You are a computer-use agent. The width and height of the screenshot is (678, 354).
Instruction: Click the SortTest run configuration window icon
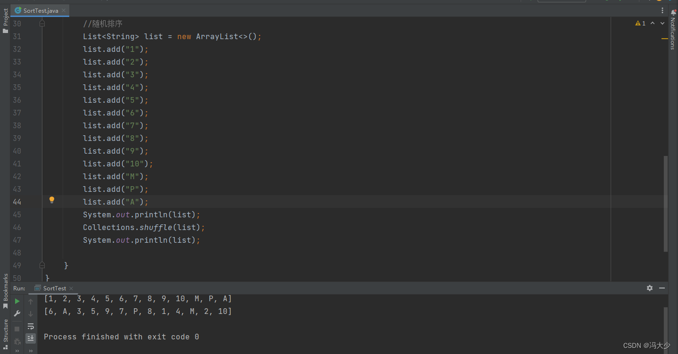(38, 288)
